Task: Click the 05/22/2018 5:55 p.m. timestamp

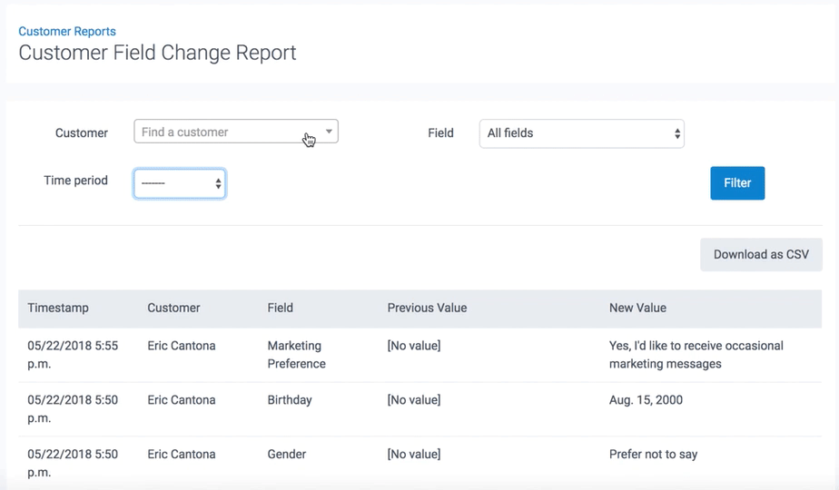Action: pyautogui.click(x=73, y=355)
